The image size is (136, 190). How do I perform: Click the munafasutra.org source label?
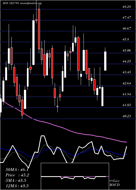click(x=31, y=3)
